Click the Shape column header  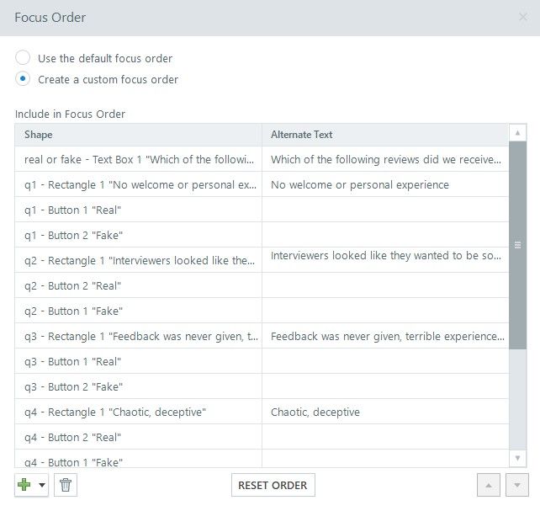138,135
